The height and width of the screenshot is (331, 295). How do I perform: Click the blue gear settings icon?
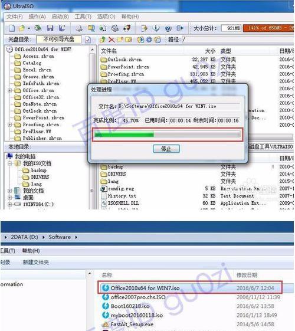click(x=149, y=40)
